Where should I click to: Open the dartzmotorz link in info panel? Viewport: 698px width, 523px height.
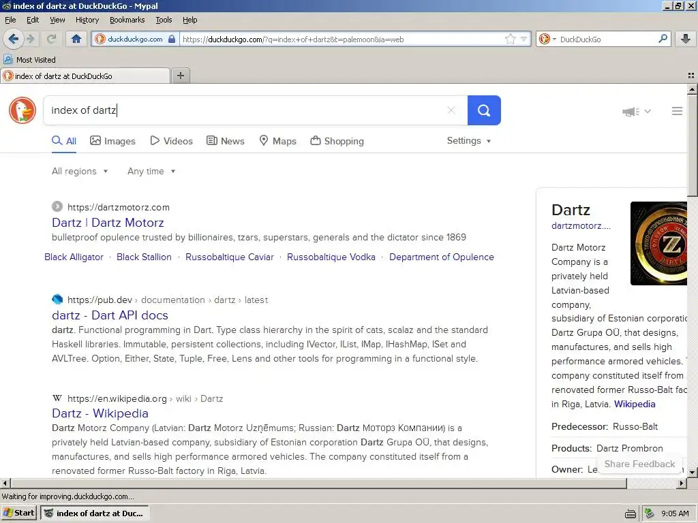581,226
